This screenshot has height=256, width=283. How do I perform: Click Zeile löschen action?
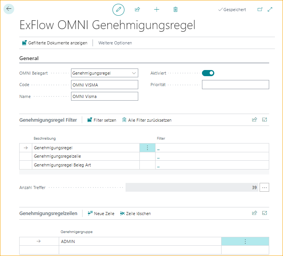135,214
